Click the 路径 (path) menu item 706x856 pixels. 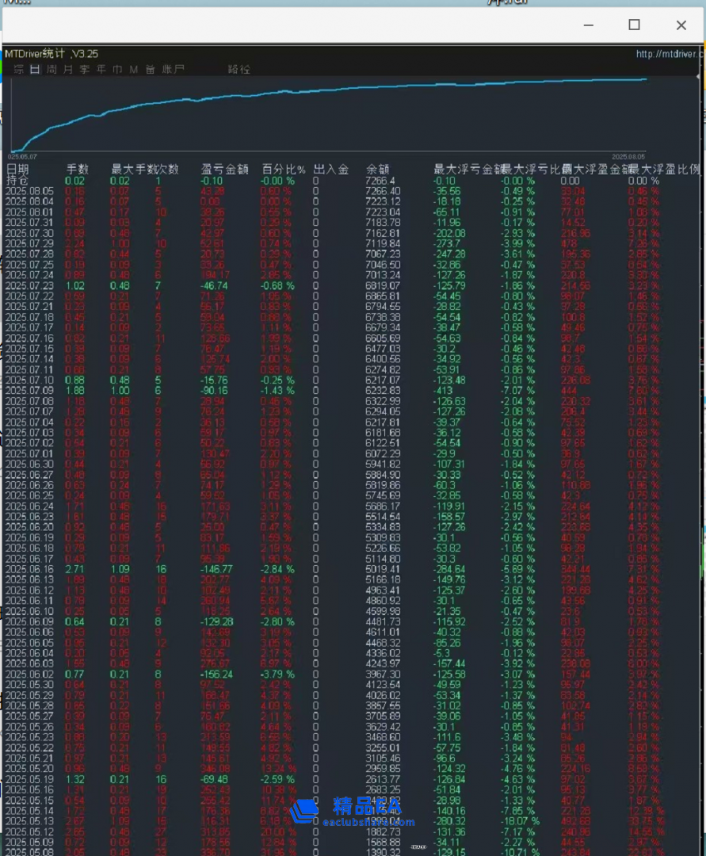pos(239,70)
